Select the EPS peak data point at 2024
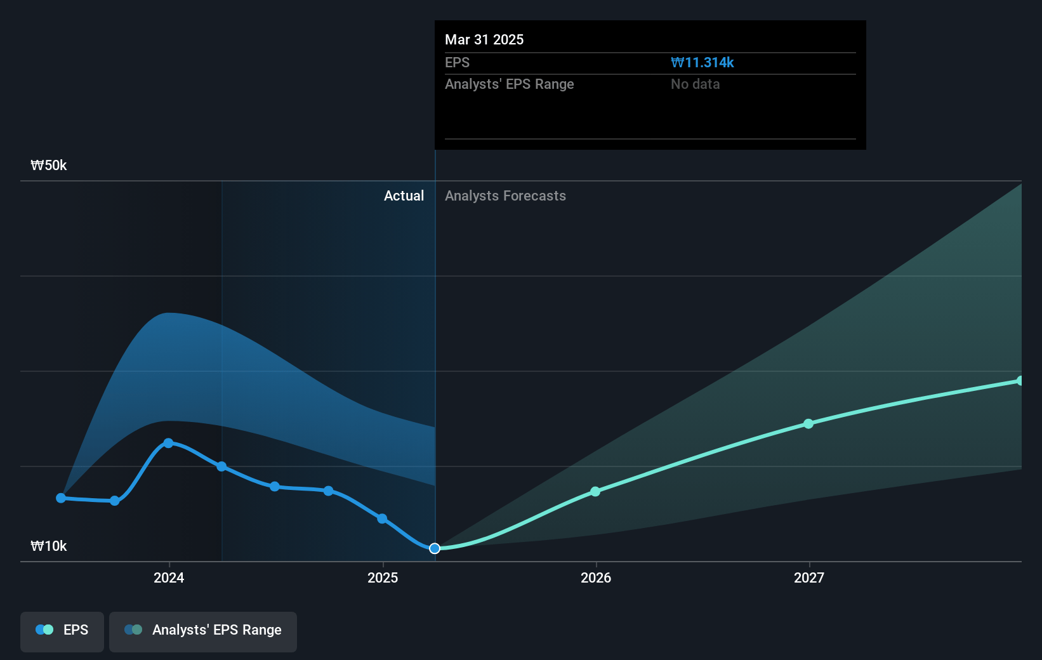Viewport: 1042px width, 660px height. pyautogui.click(x=168, y=443)
